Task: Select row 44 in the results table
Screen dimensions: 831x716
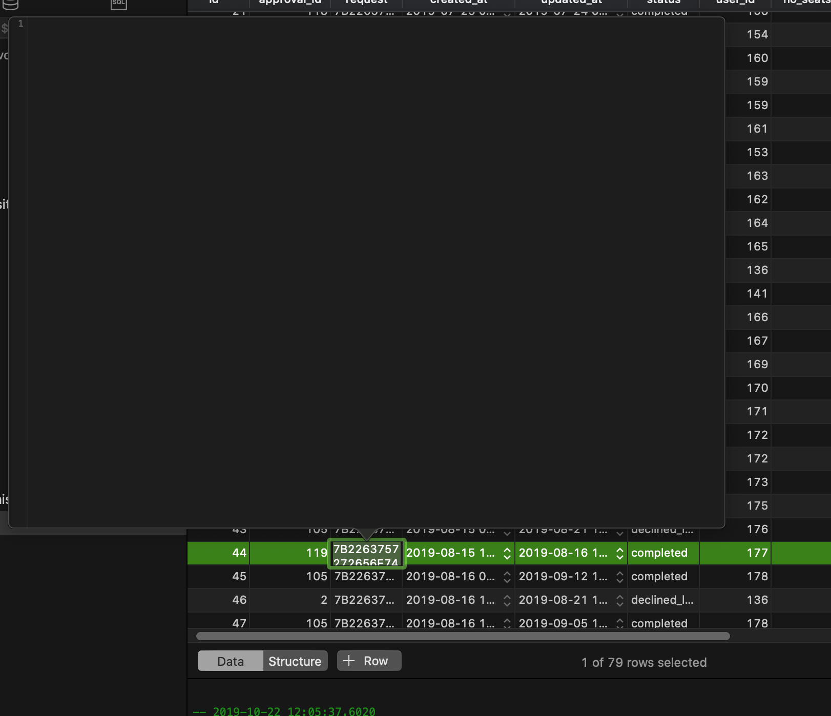Action: point(239,553)
